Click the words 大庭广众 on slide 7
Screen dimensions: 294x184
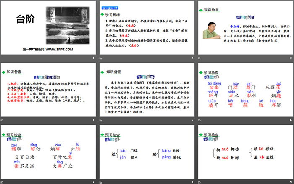pyautogui.click(x=63, y=166)
